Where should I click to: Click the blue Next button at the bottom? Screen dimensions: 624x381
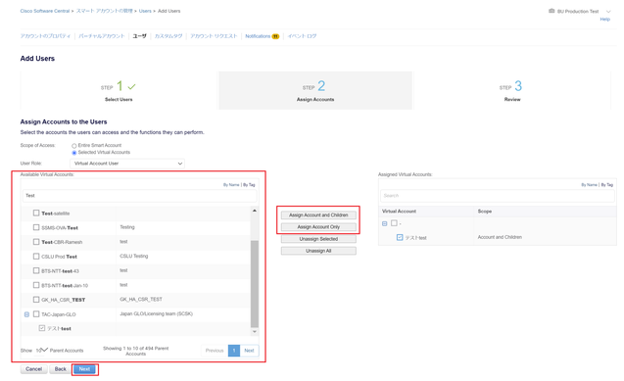(x=84, y=369)
